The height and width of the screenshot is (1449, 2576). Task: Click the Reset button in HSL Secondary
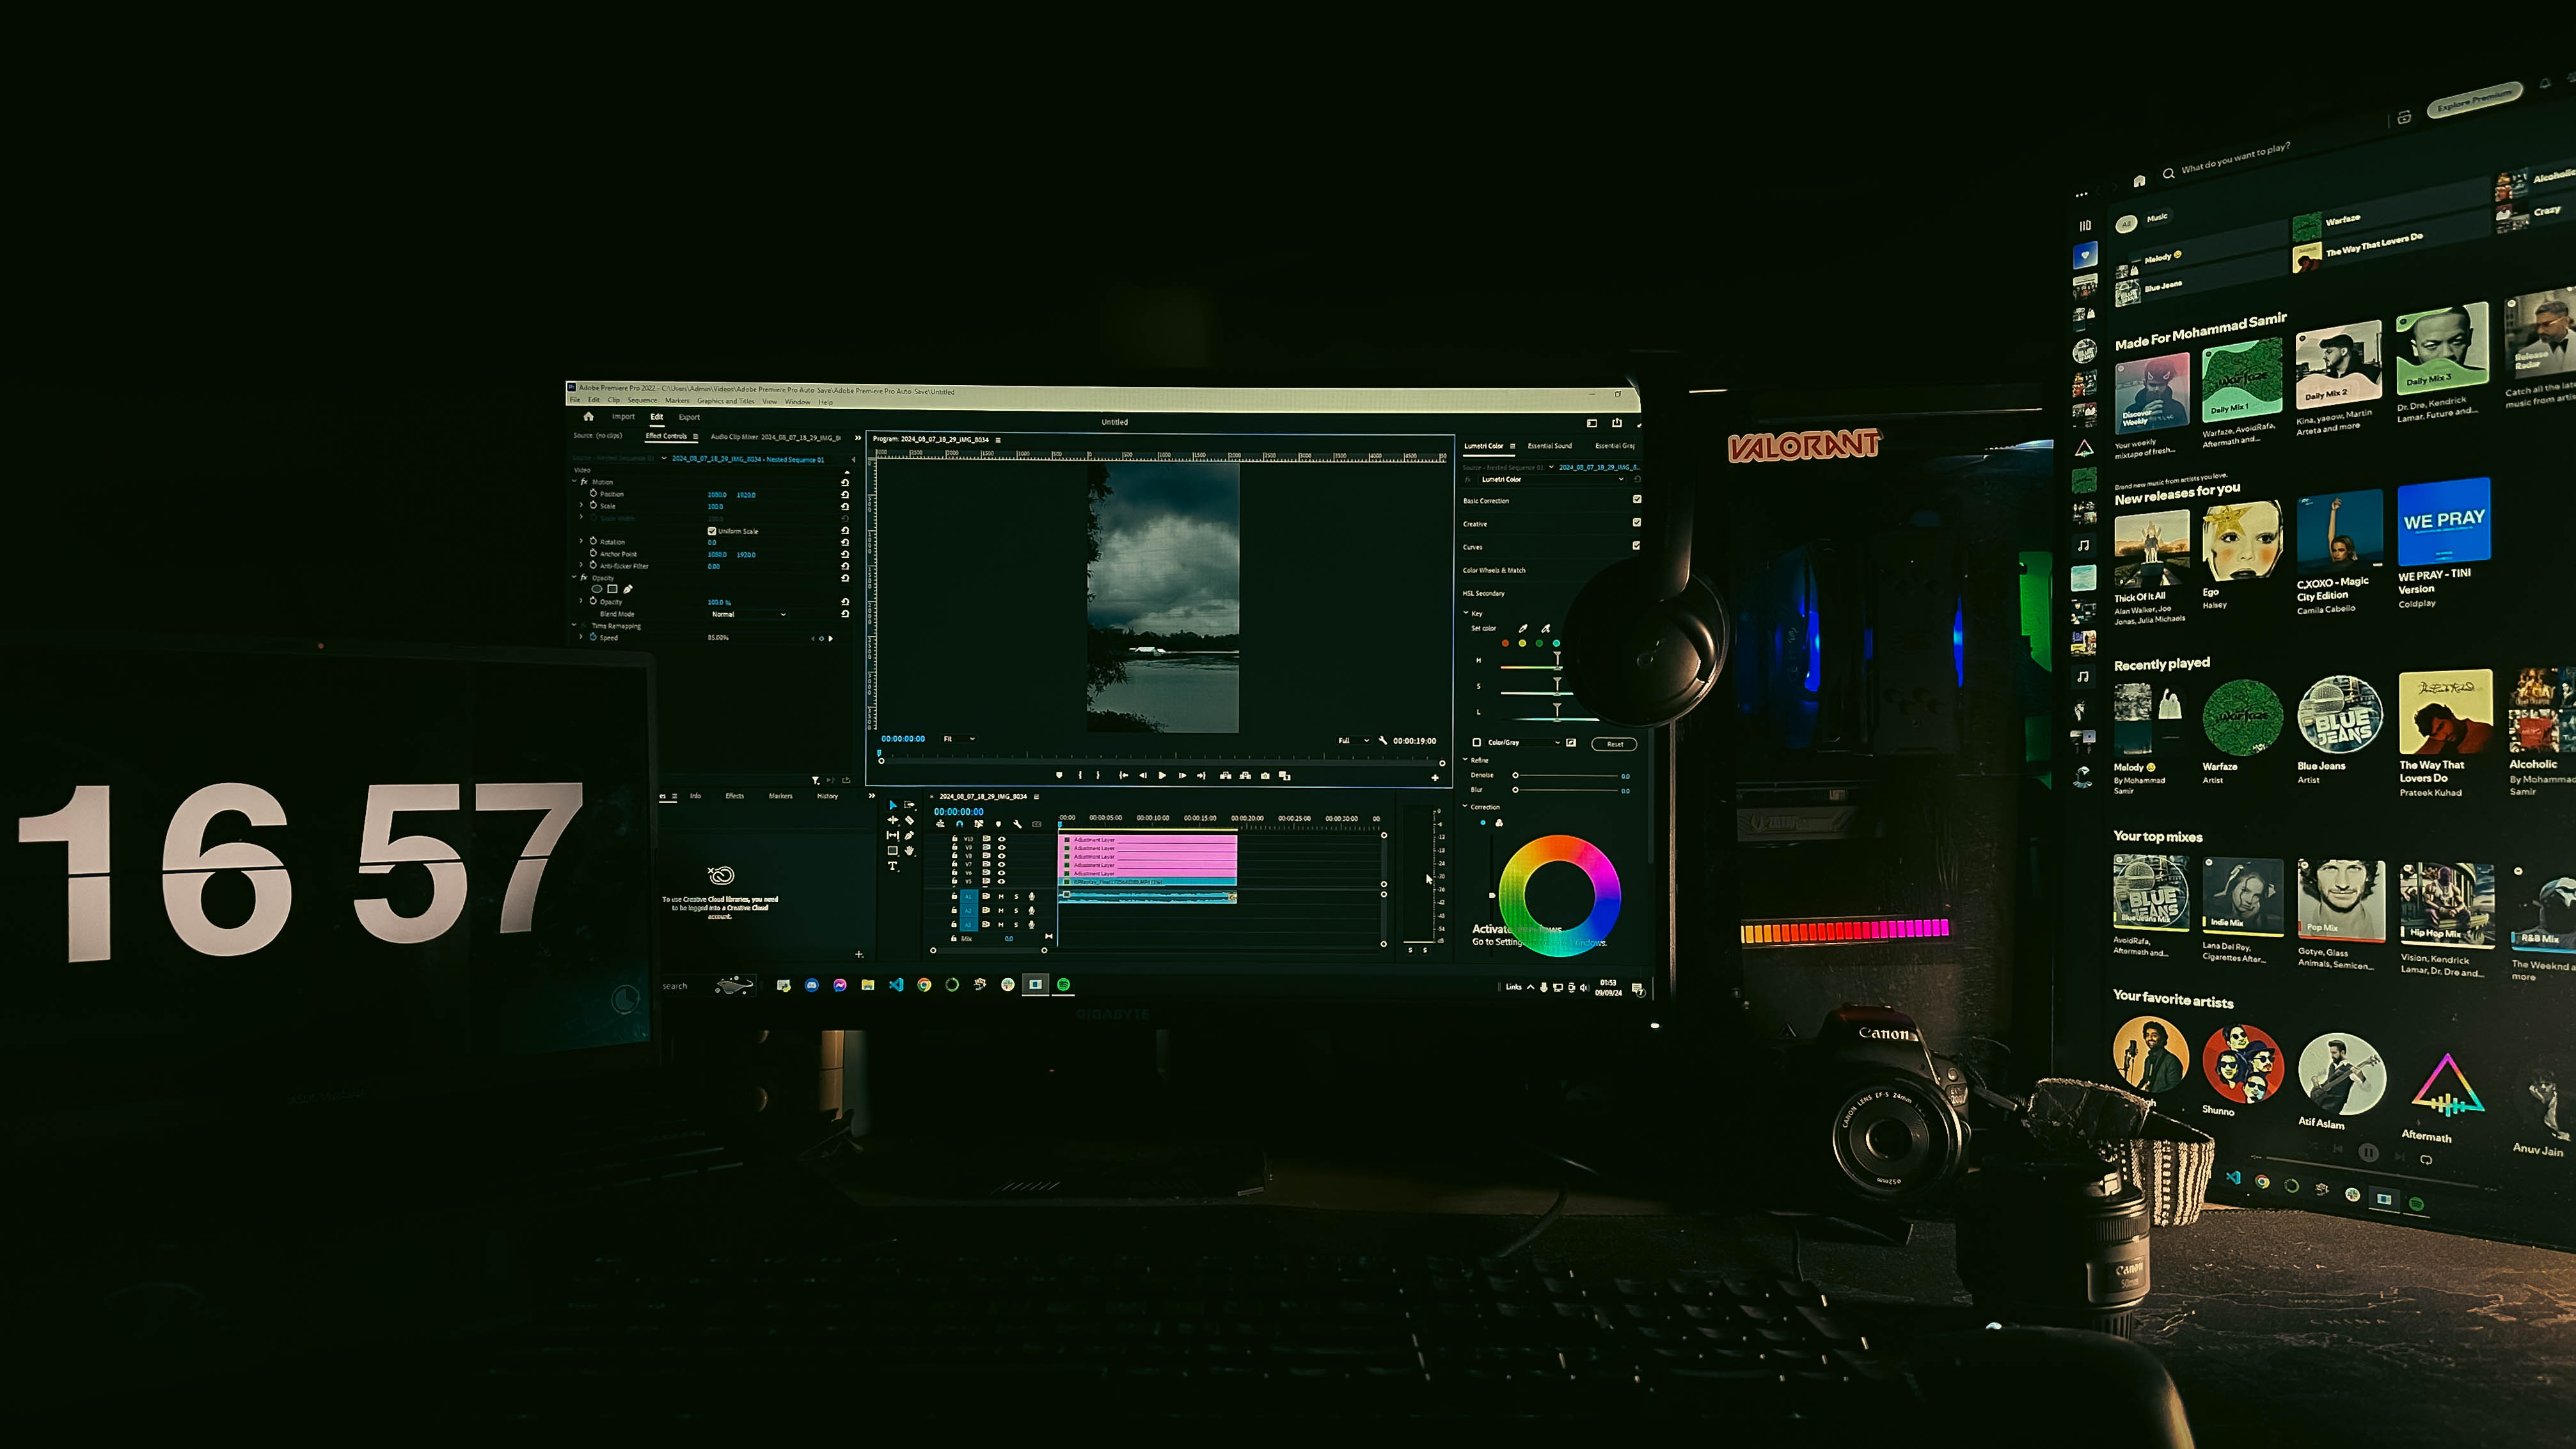point(1614,744)
